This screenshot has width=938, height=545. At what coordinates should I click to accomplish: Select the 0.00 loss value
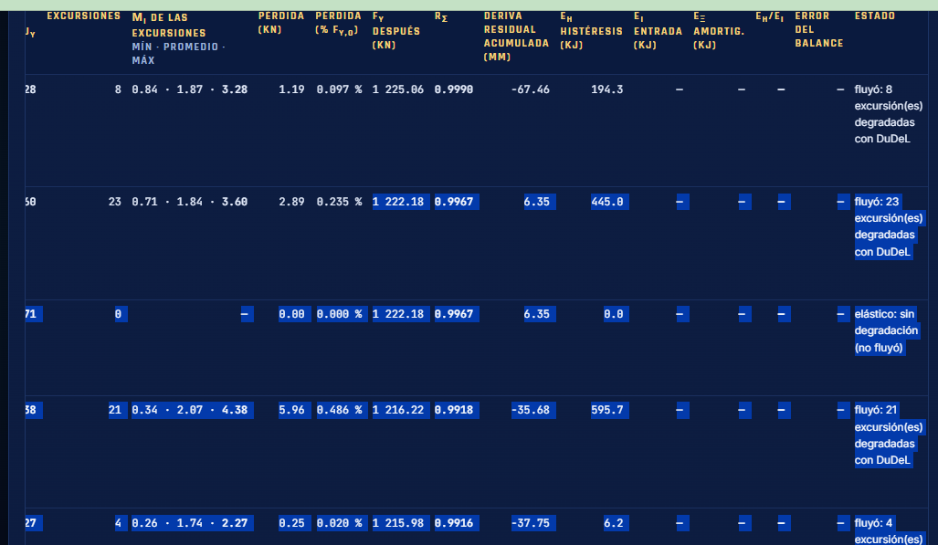point(291,315)
